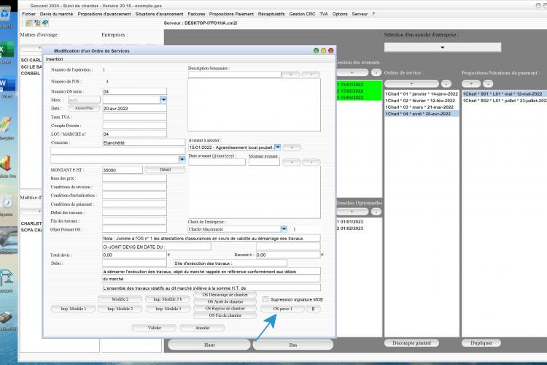Click the minus button above Ordres de service list
547x365 pixels.
(446, 84)
